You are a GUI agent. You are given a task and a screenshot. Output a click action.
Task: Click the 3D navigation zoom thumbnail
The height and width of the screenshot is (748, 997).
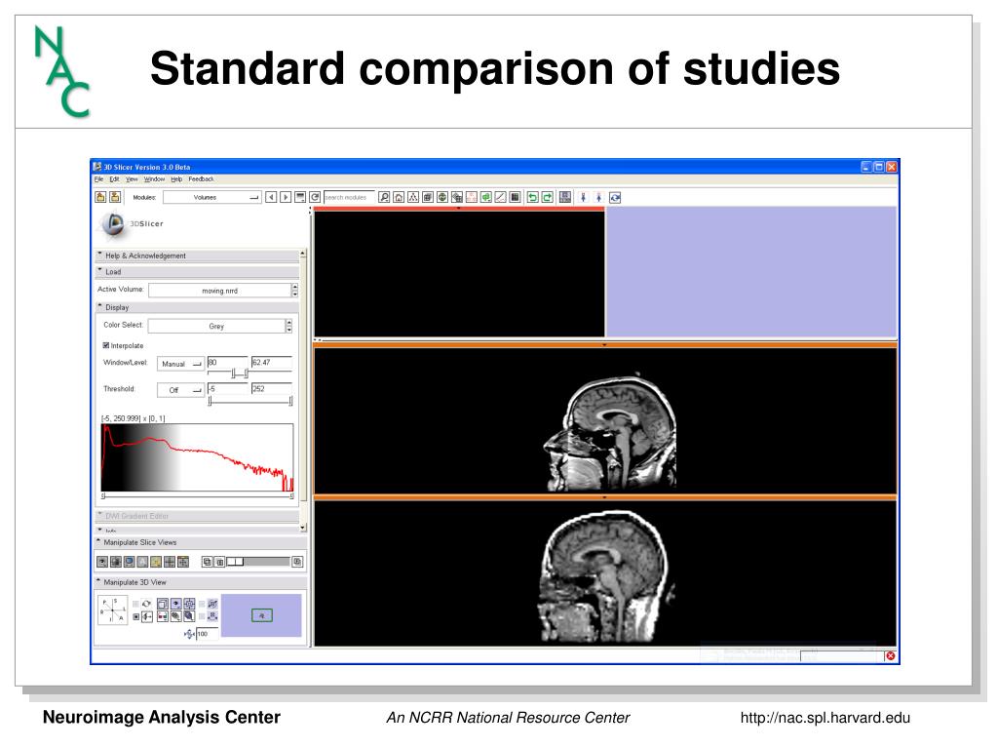260,615
